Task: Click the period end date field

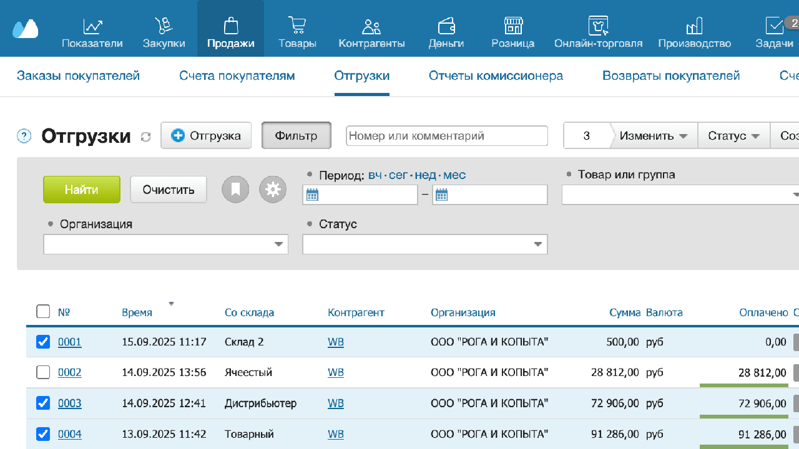Action: (x=489, y=195)
